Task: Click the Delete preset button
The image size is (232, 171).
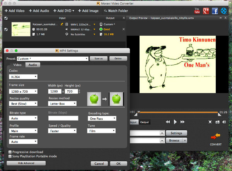Action: 118,59
